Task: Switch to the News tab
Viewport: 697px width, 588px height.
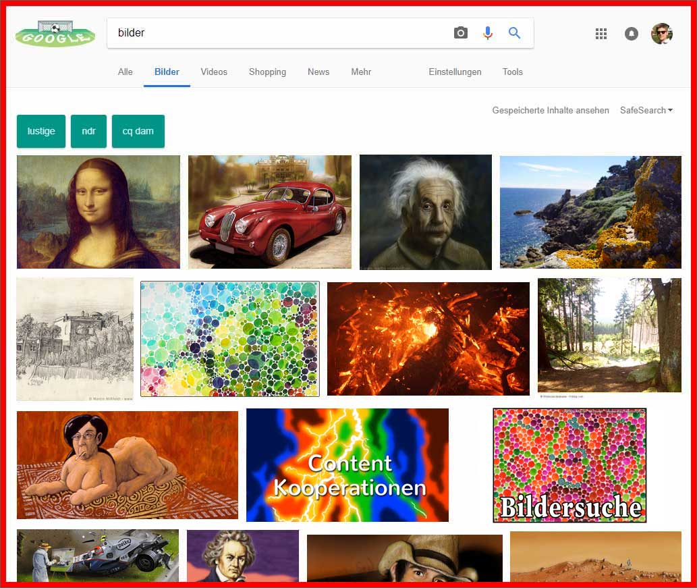Action: point(318,72)
